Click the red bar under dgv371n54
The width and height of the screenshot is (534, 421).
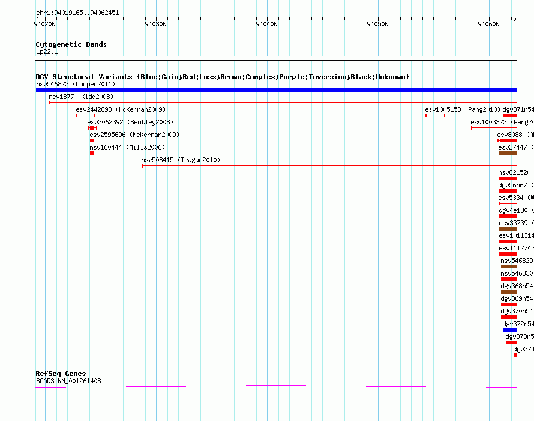[510, 115]
